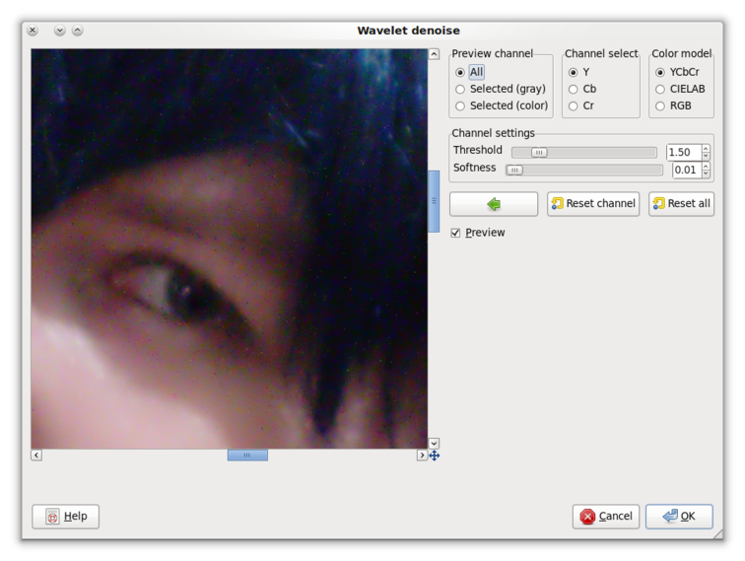
Task: Cancel the Wavelet denoise dialog
Action: click(x=606, y=517)
